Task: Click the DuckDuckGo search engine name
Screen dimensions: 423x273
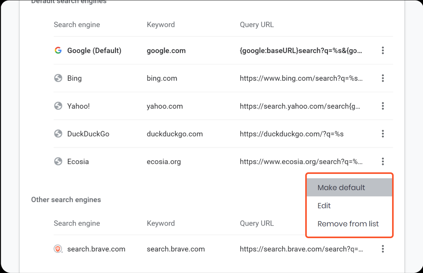Action: [88, 134]
